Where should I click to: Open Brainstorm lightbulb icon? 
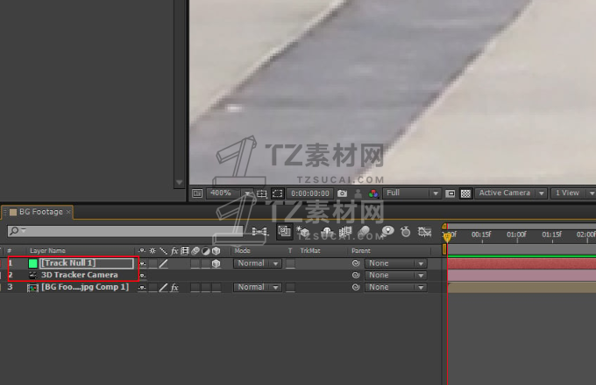[x=387, y=231]
